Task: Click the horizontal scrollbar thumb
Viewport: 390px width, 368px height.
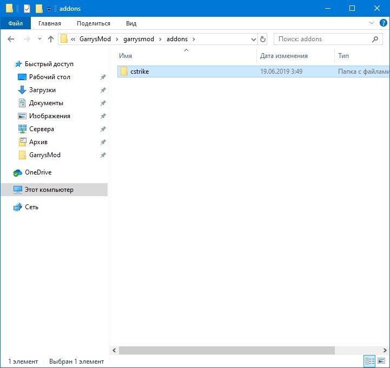Action: click(227, 350)
